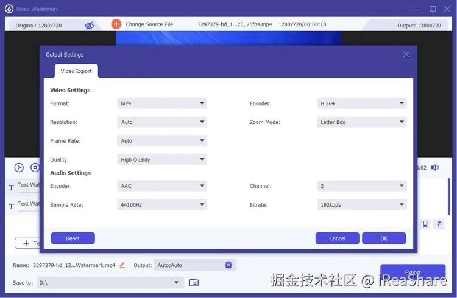Image resolution: width=457 pixels, height=298 pixels.
Task: Toggle the original preview eye icon
Action: click(x=89, y=26)
